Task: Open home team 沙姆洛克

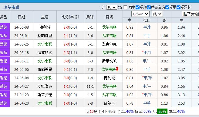Action: pyautogui.click(x=45, y=86)
